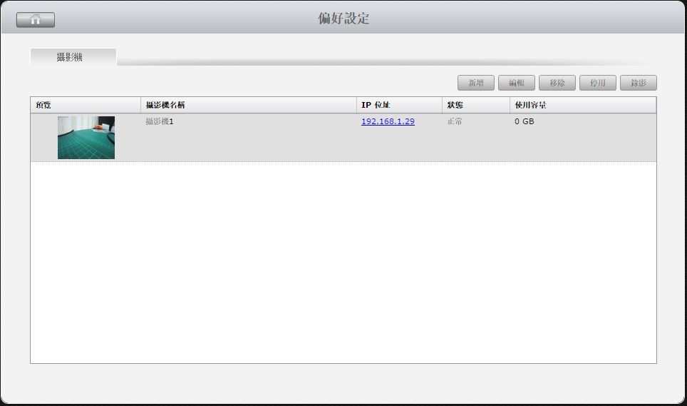687x406 pixels.
Task: Select the 攝影機 tab
Action: [73, 57]
